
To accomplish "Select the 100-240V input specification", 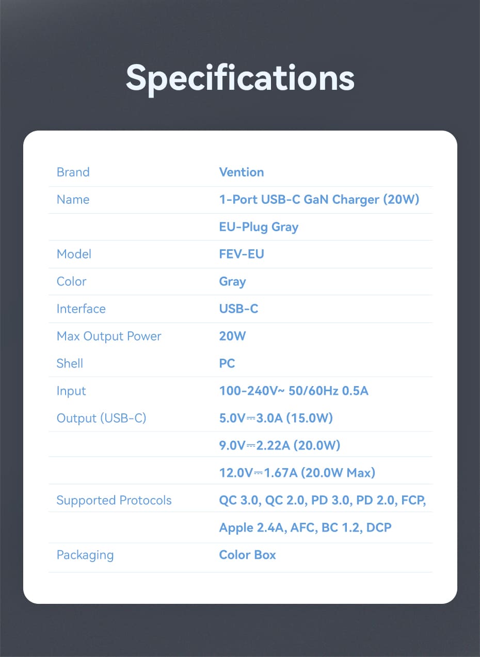I will point(294,391).
